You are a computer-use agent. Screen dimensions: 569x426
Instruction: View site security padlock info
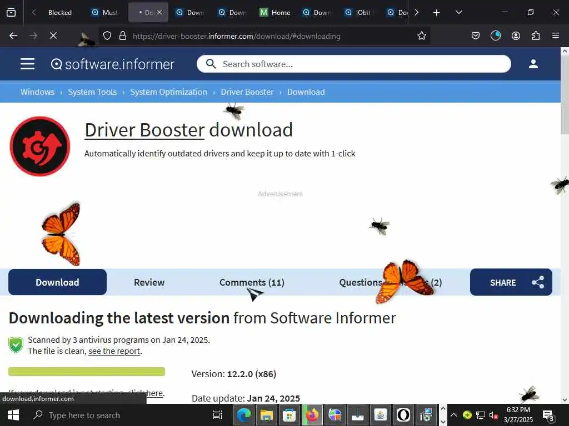pos(123,35)
